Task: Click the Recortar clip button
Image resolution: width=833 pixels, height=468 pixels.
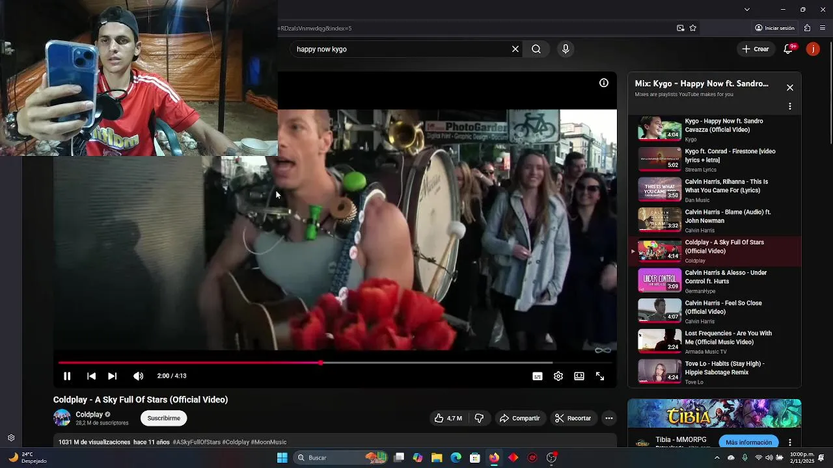Action: [573, 418]
